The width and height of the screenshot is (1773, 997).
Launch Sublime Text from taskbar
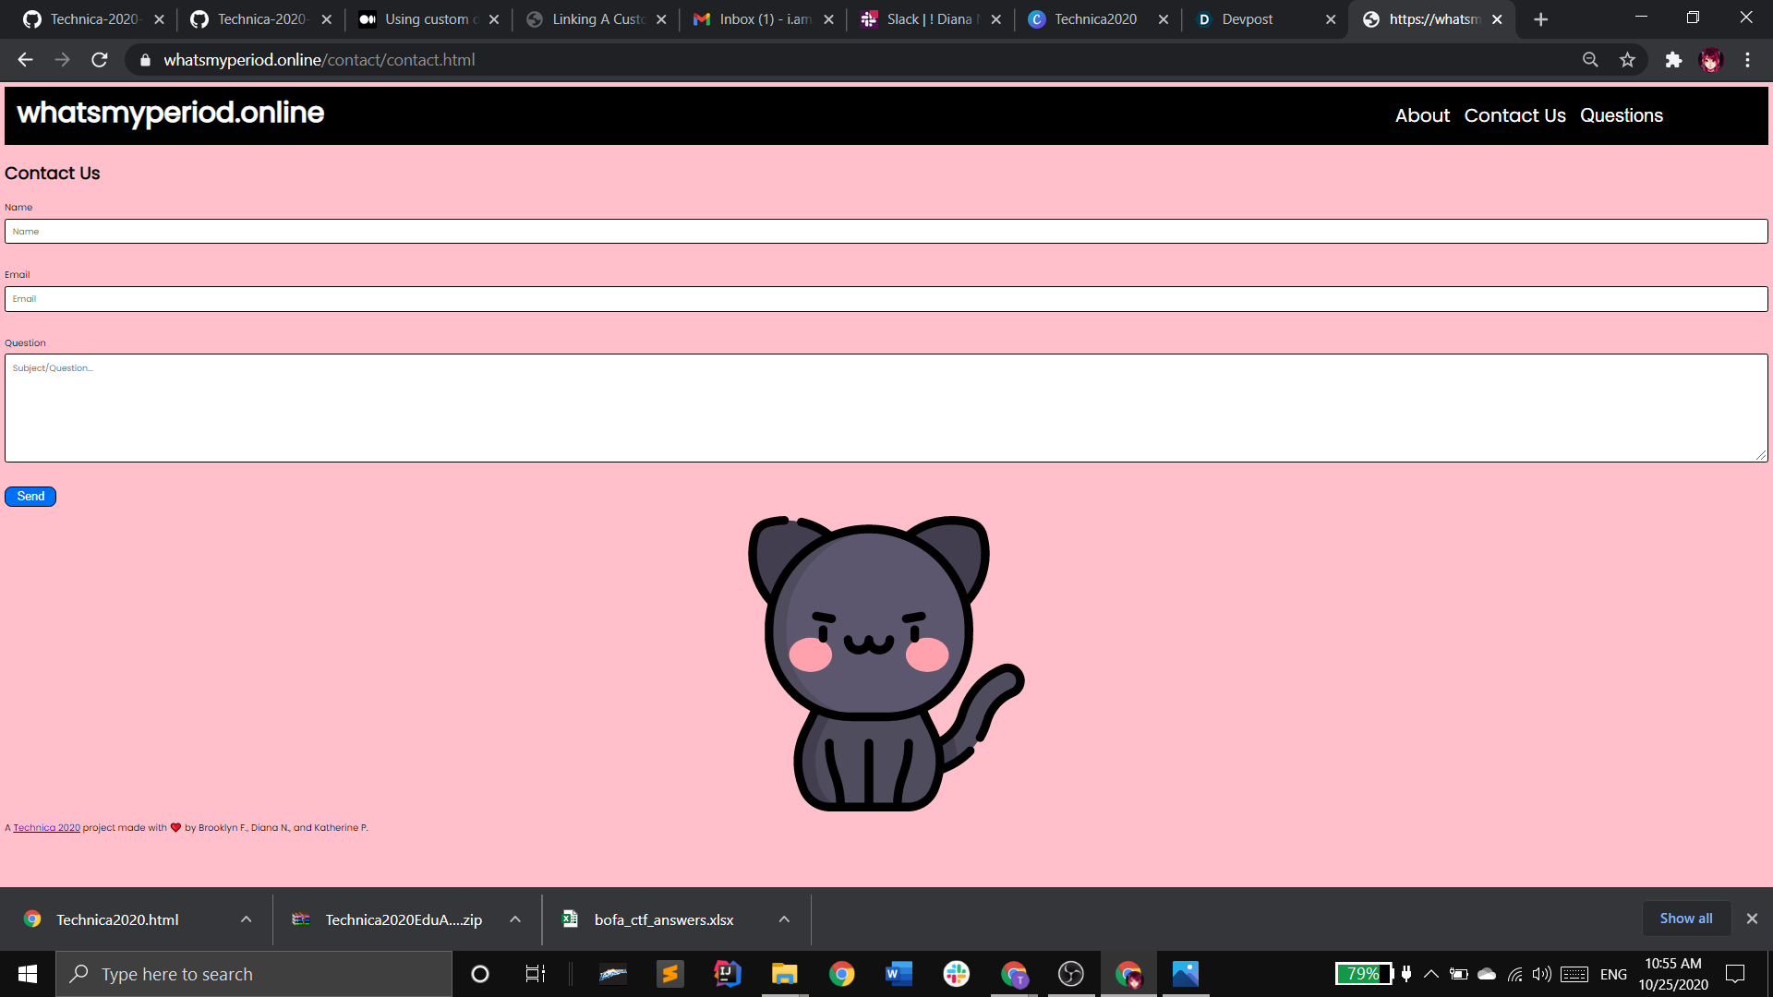[670, 974]
